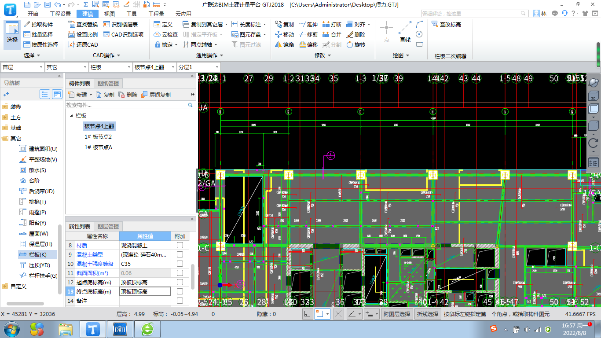Click 查改标高 tool
The image size is (601, 338).
coord(446,24)
